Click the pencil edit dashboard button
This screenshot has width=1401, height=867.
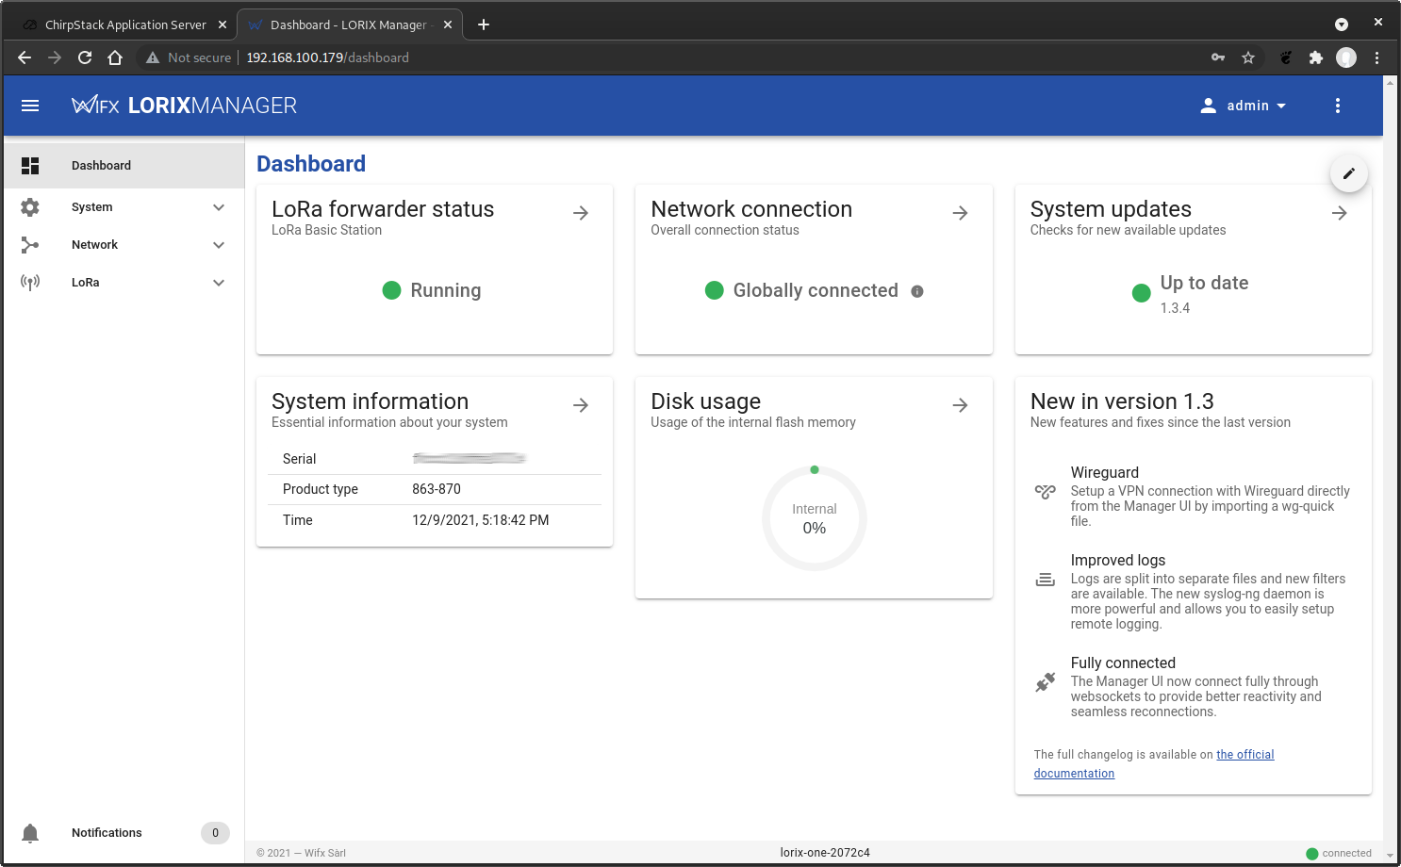tap(1348, 173)
